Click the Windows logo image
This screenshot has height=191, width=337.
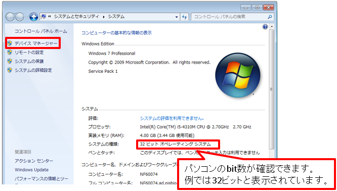click(x=238, y=75)
